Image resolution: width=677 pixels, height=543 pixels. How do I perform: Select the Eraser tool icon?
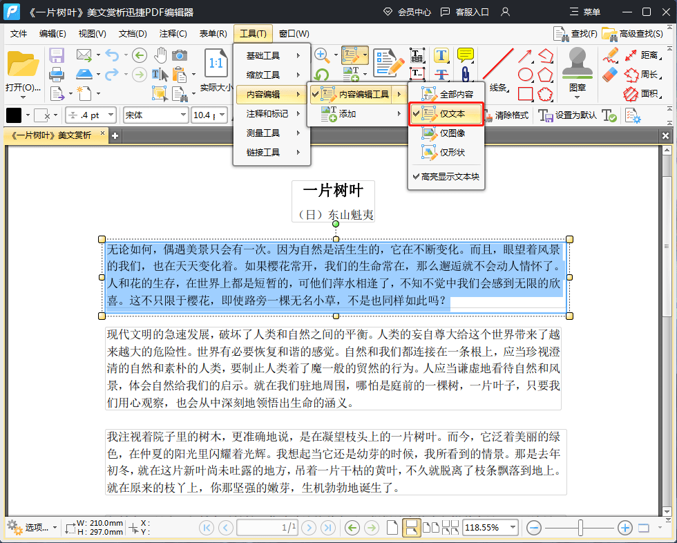[x=610, y=75]
